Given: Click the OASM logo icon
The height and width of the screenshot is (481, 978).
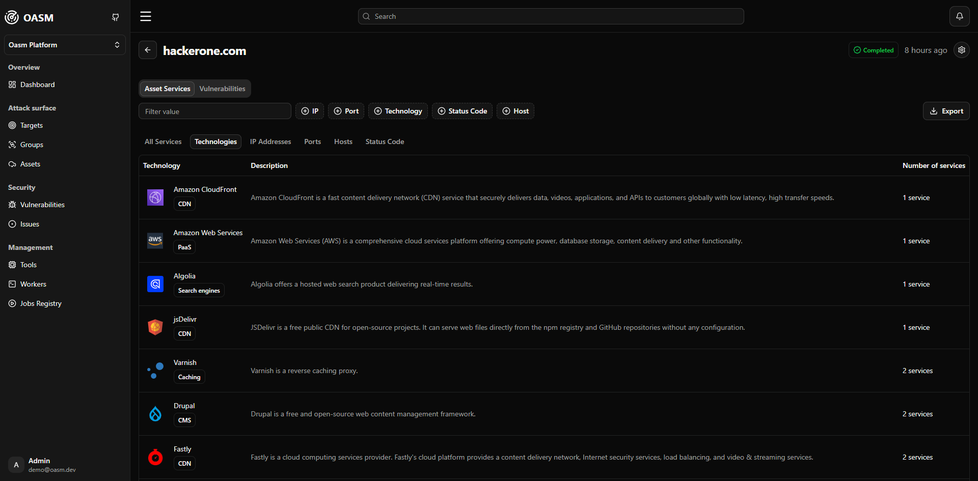Looking at the screenshot, I should point(12,17).
